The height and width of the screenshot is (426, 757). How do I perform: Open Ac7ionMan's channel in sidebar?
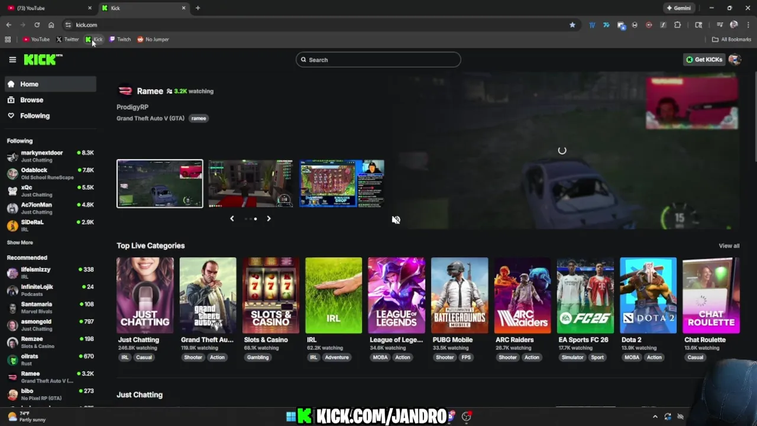50,208
